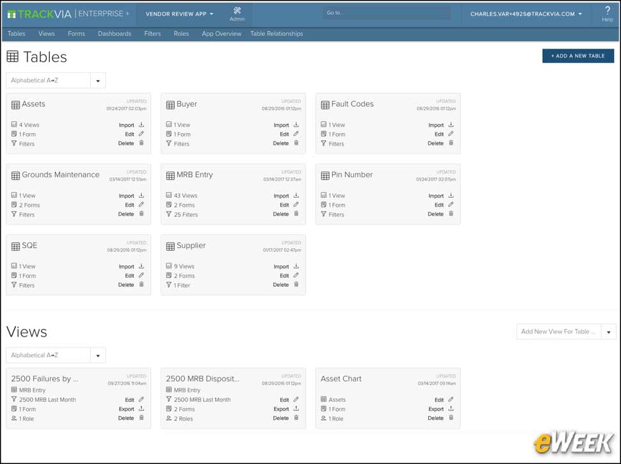The height and width of the screenshot is (464, 621).
Task: Click the edit pencil on 2500 MRB Disposit view
Action: click(296, 399)
